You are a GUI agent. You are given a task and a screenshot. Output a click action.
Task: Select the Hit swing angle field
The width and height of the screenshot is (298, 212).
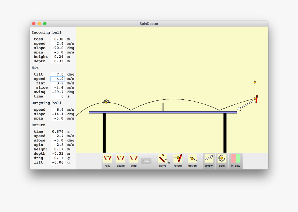[x=58, y=92]
